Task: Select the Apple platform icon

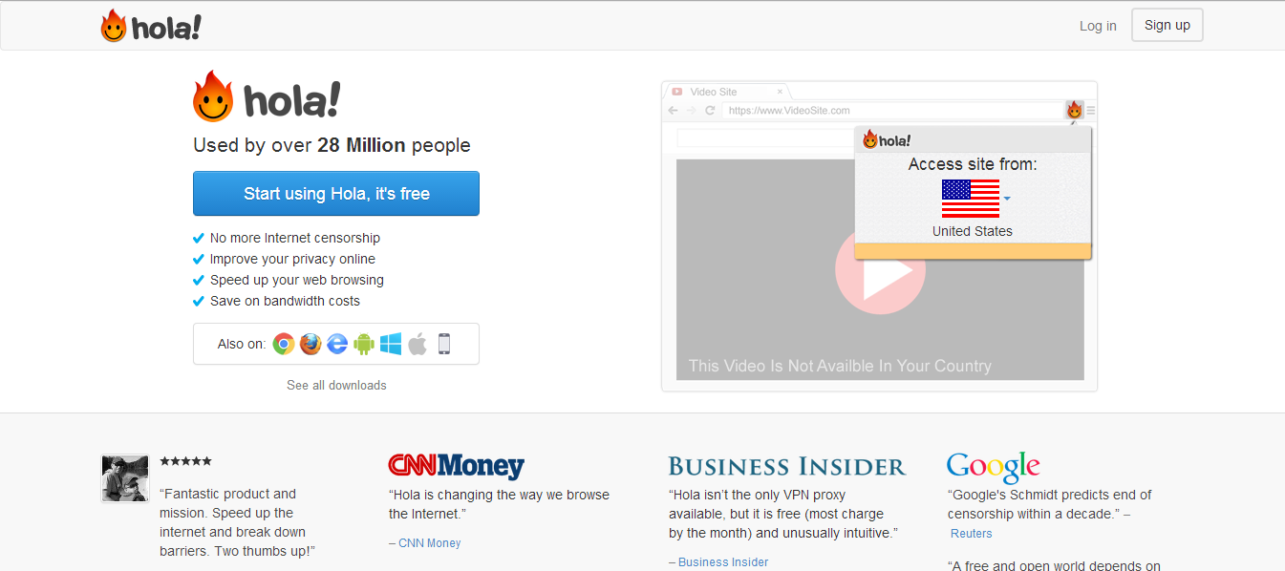Action: (418, 344)
